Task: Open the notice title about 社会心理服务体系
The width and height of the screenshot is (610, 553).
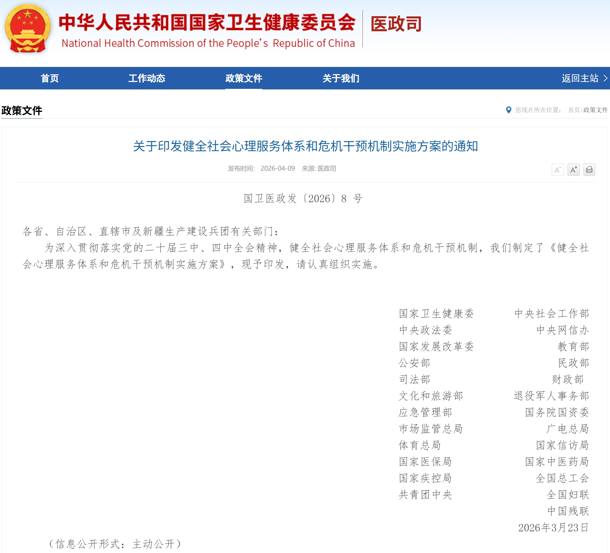Action: click(305, 148)
